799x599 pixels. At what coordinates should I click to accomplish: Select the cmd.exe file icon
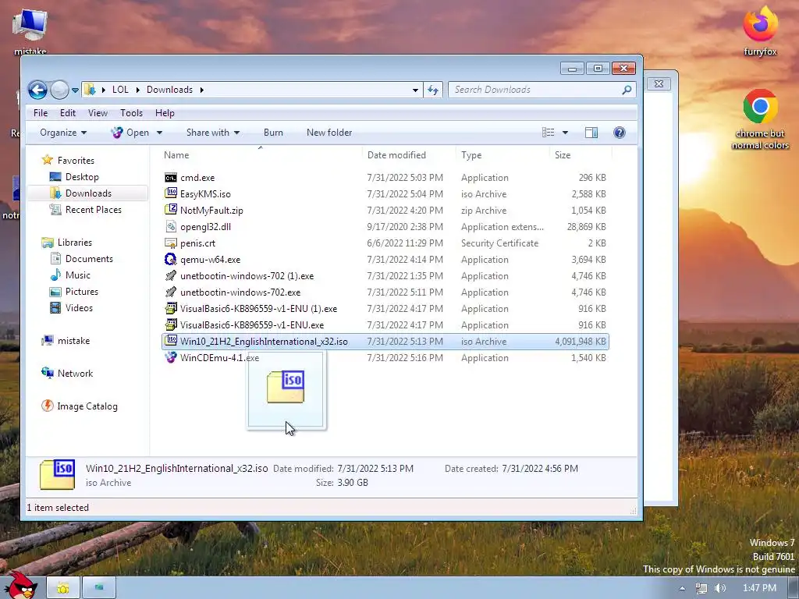(171, 177)
